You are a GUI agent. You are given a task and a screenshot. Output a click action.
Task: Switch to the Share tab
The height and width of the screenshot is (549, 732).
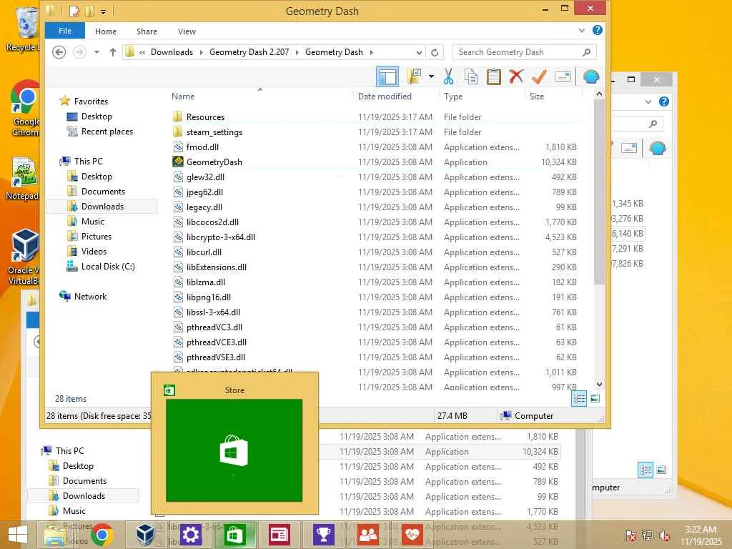pos(147,31)
